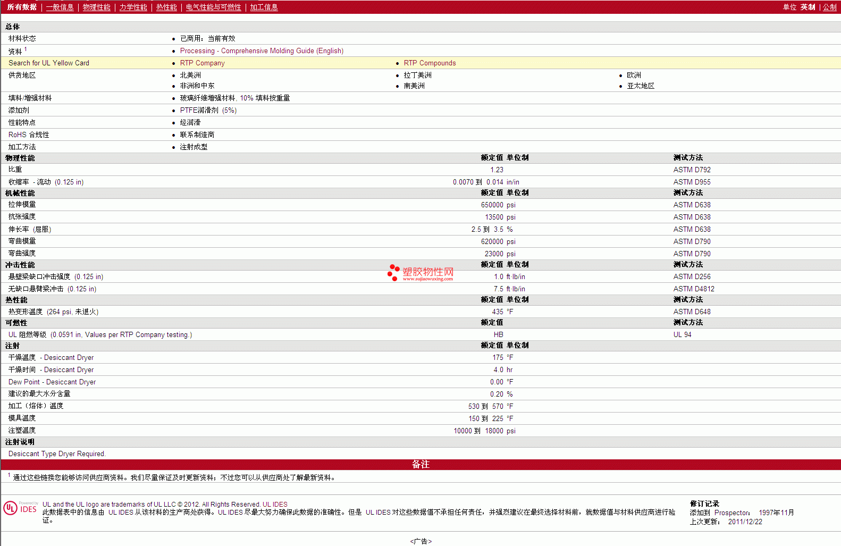Click the 塑胶物性网 watermark logo
This screenshot has height=546, width=841.
tap(420, 273)
